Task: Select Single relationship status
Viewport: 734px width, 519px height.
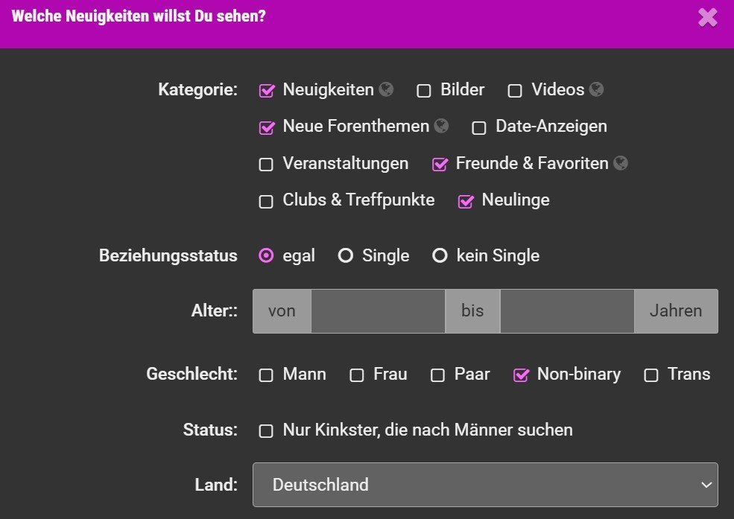Action: [x=346, y=256]
